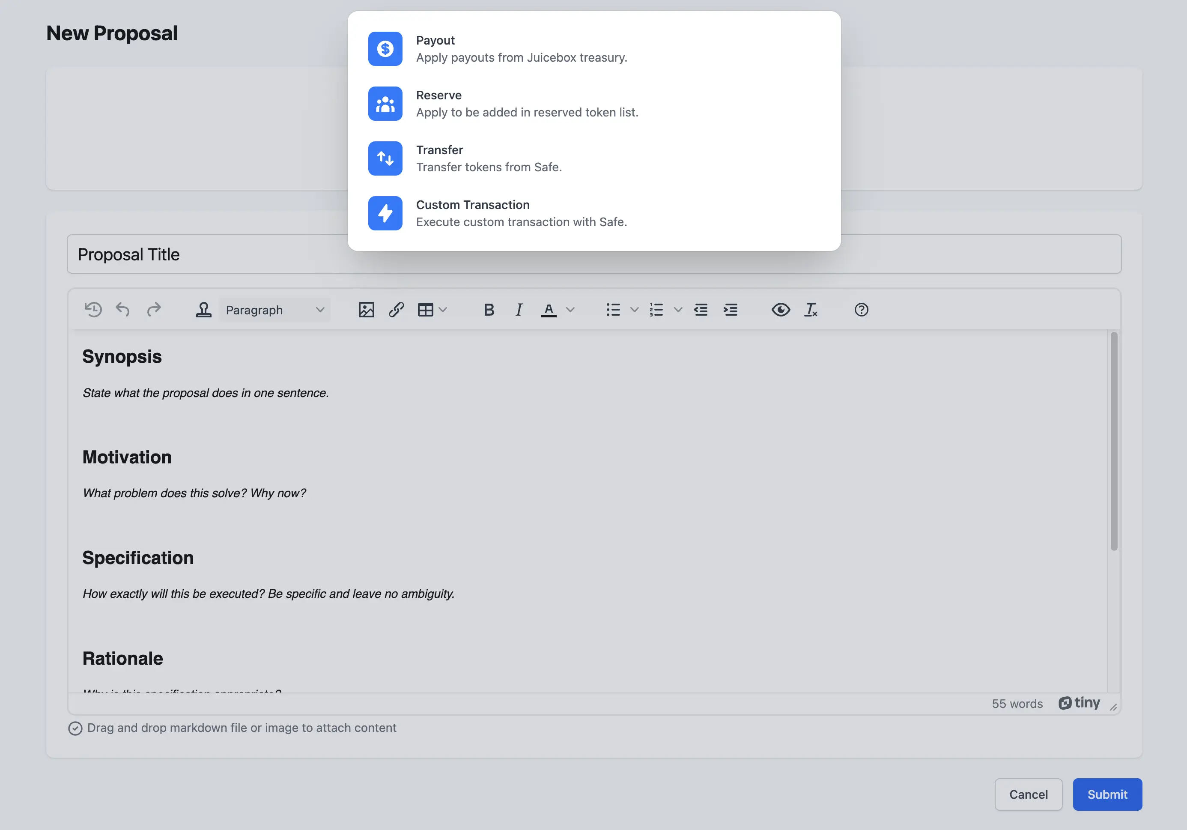Open the text color dropdown arrow
The height and width of the screenshot is (830, 1187).
tap(570, 310)
